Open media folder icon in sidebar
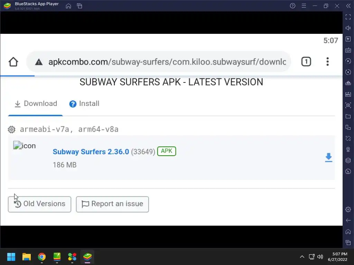 point(348,116)
